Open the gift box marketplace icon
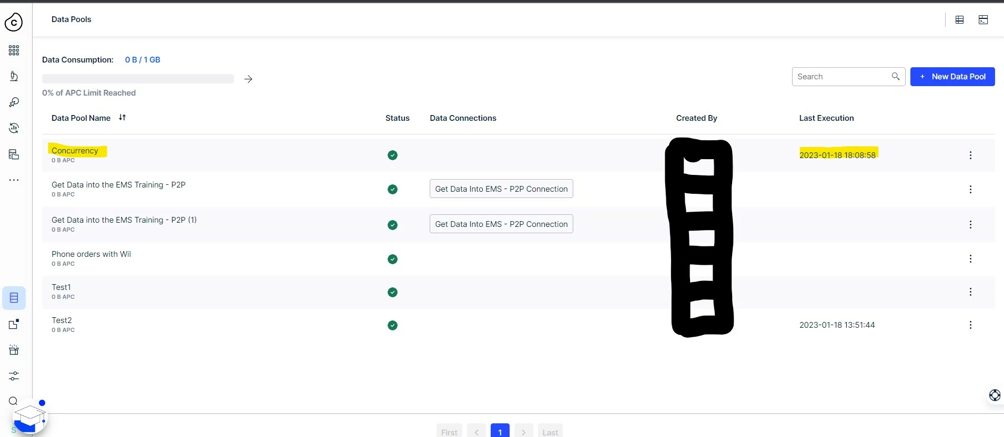 [14, 350]
